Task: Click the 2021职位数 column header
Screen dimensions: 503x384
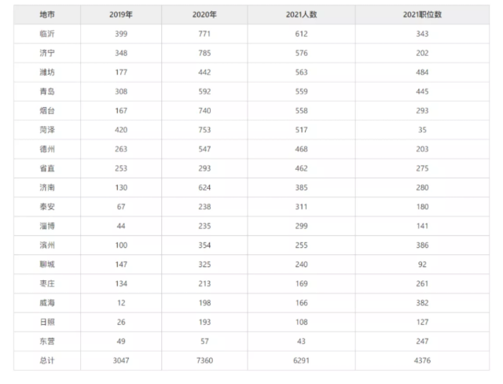Action: click(x=422, y=14)
